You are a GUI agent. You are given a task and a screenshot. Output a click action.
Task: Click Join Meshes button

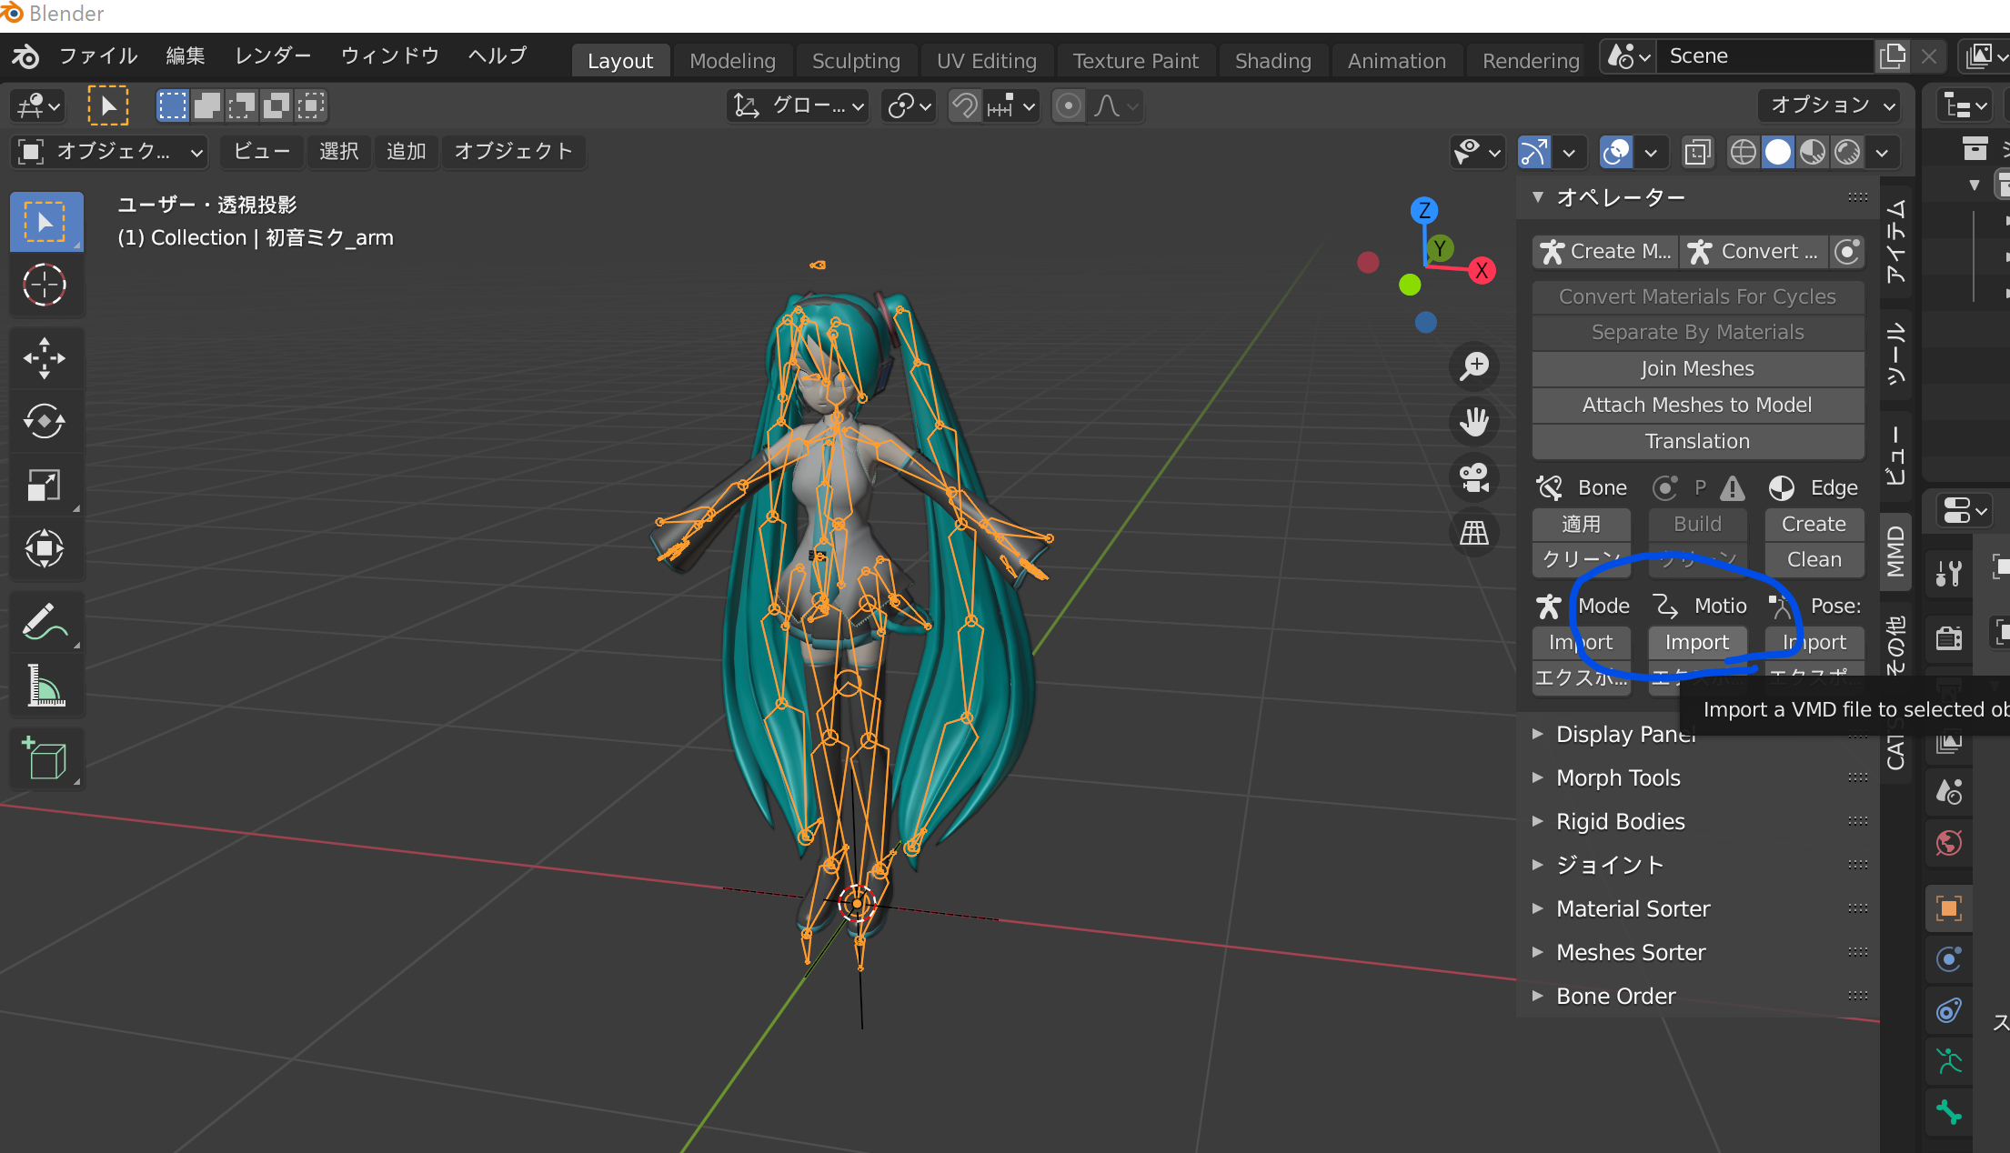click(x=1697, y=368)
